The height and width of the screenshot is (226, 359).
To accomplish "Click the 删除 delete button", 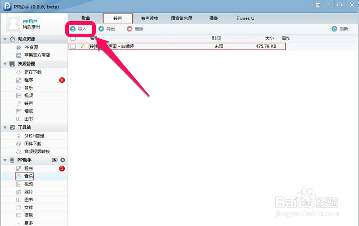I will coord(135,29).
